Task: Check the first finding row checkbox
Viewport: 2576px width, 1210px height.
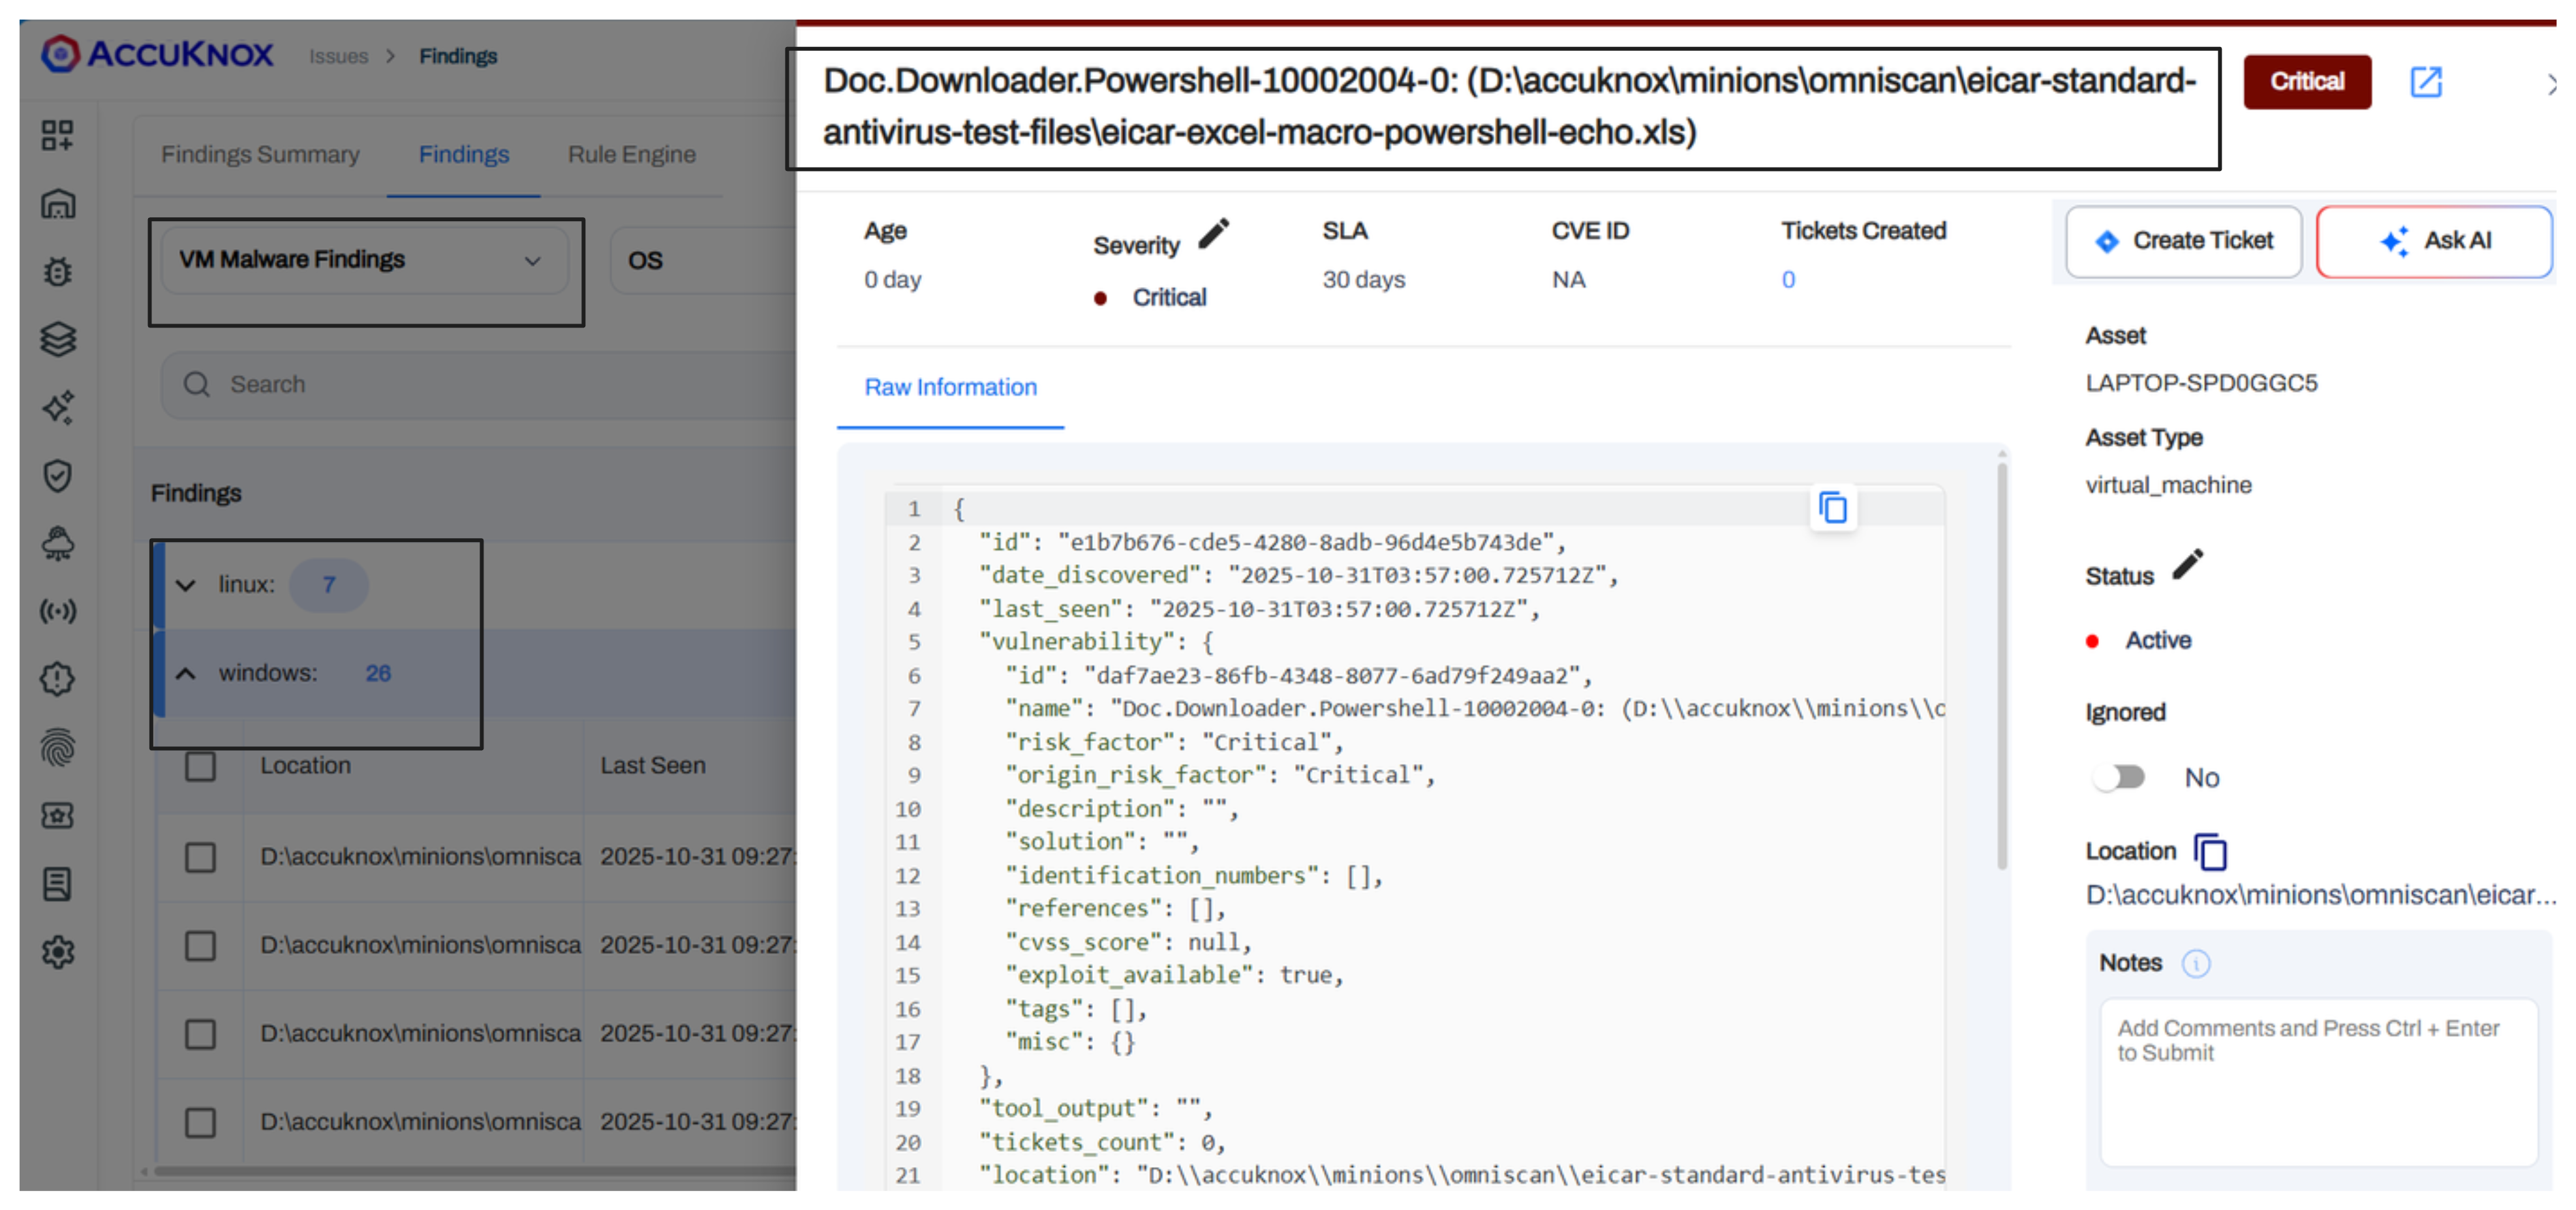Action: tap(200, 857)
